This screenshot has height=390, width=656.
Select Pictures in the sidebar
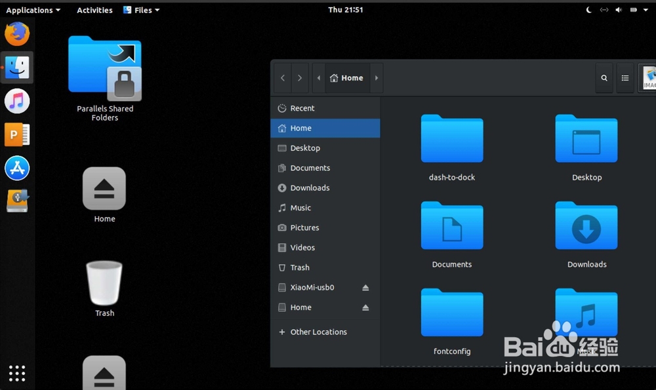[x=325, y=227]
